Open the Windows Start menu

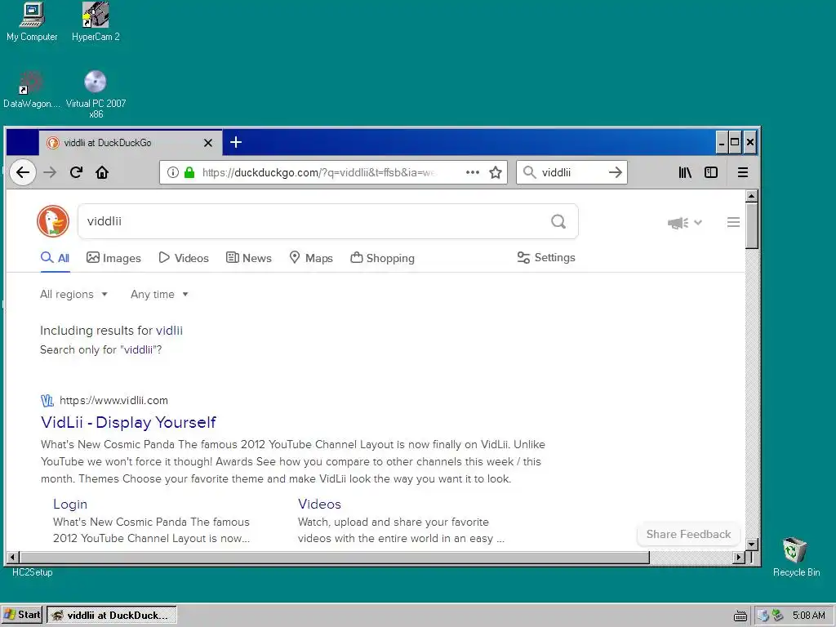click(22, 615)
